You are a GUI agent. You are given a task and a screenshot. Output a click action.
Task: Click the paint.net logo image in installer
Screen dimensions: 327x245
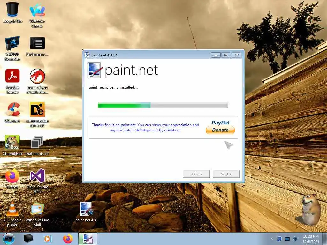tap(123, 70)
